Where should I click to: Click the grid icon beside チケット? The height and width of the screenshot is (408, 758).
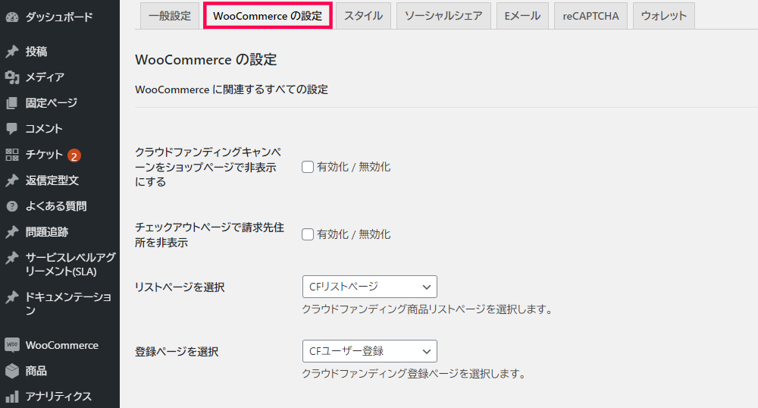click(x=12, y=155)
